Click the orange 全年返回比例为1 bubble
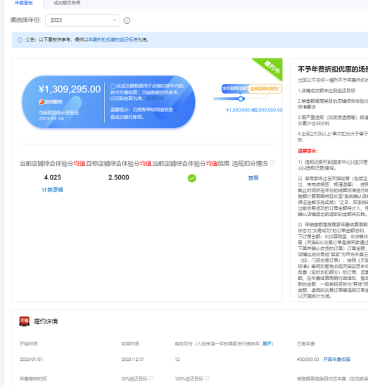This screenshot has height=387, width=368. coord(265,89)
